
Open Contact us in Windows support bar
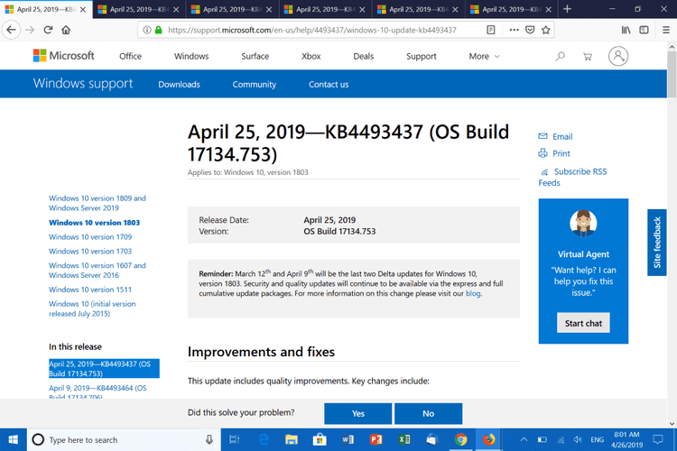pyautogui.click(x=329, y=85)
